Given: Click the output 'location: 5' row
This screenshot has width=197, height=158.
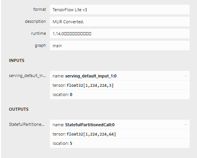Looking at the screenshot, I should [120, 143].
